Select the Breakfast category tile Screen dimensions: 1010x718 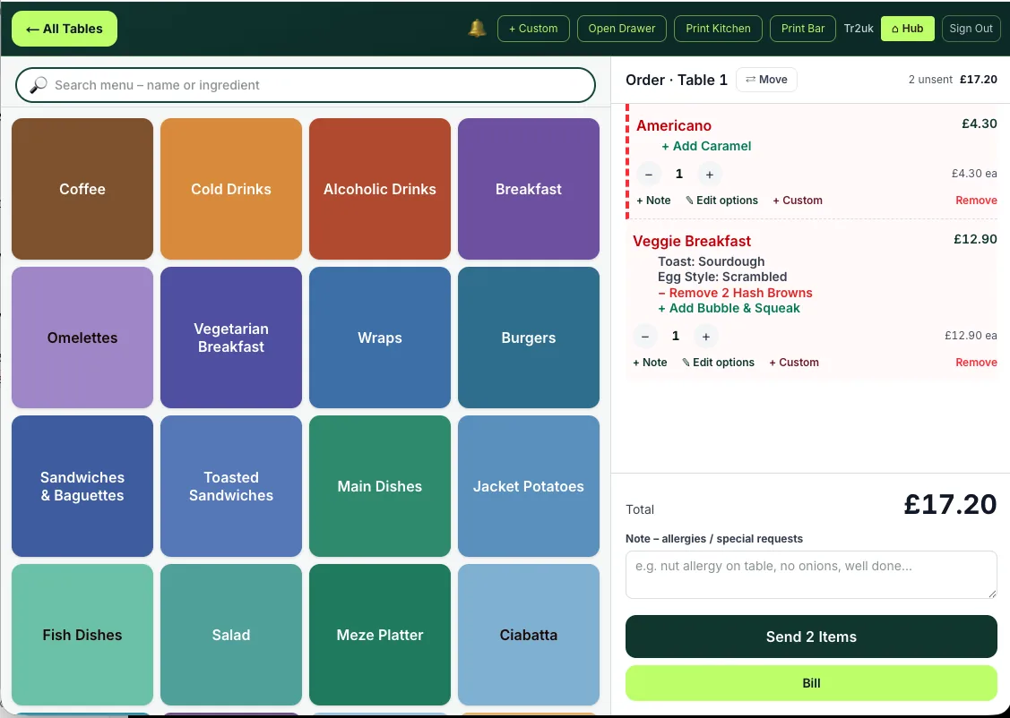(x=529, y=189)
